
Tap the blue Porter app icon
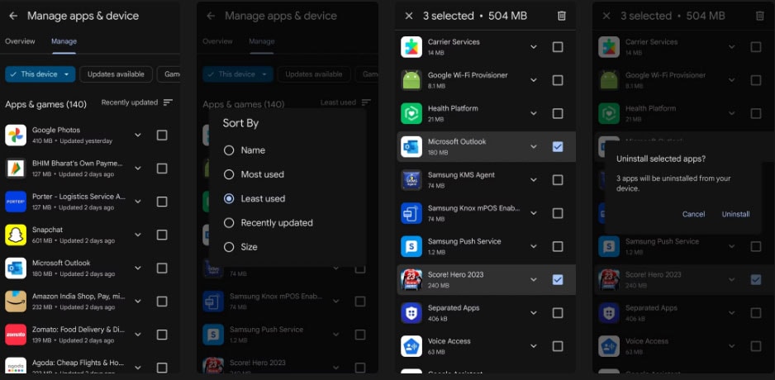point(16,202)
